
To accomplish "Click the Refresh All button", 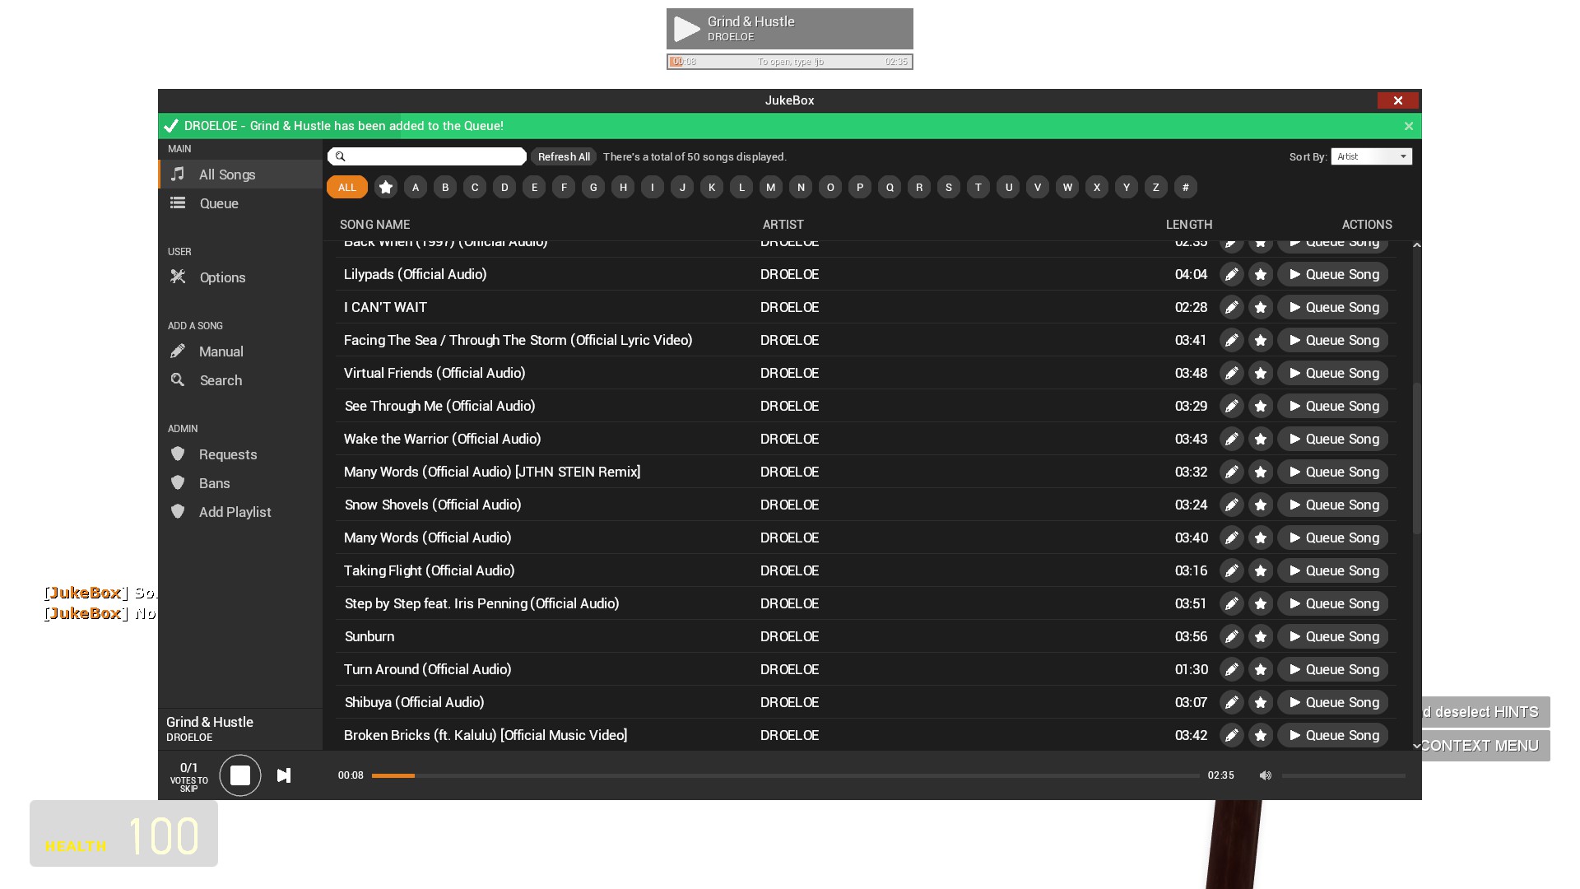I will [564, 156].
